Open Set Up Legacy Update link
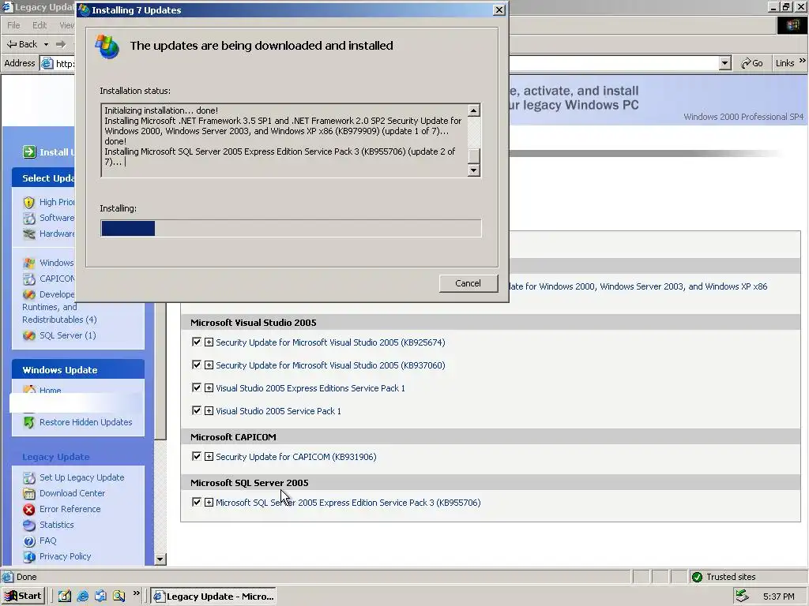Image resolution: width=809 pixels, height=606 pixels. click(81, 477)
